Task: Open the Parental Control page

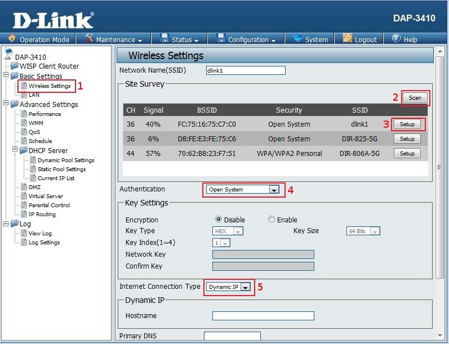Action: 50,205
